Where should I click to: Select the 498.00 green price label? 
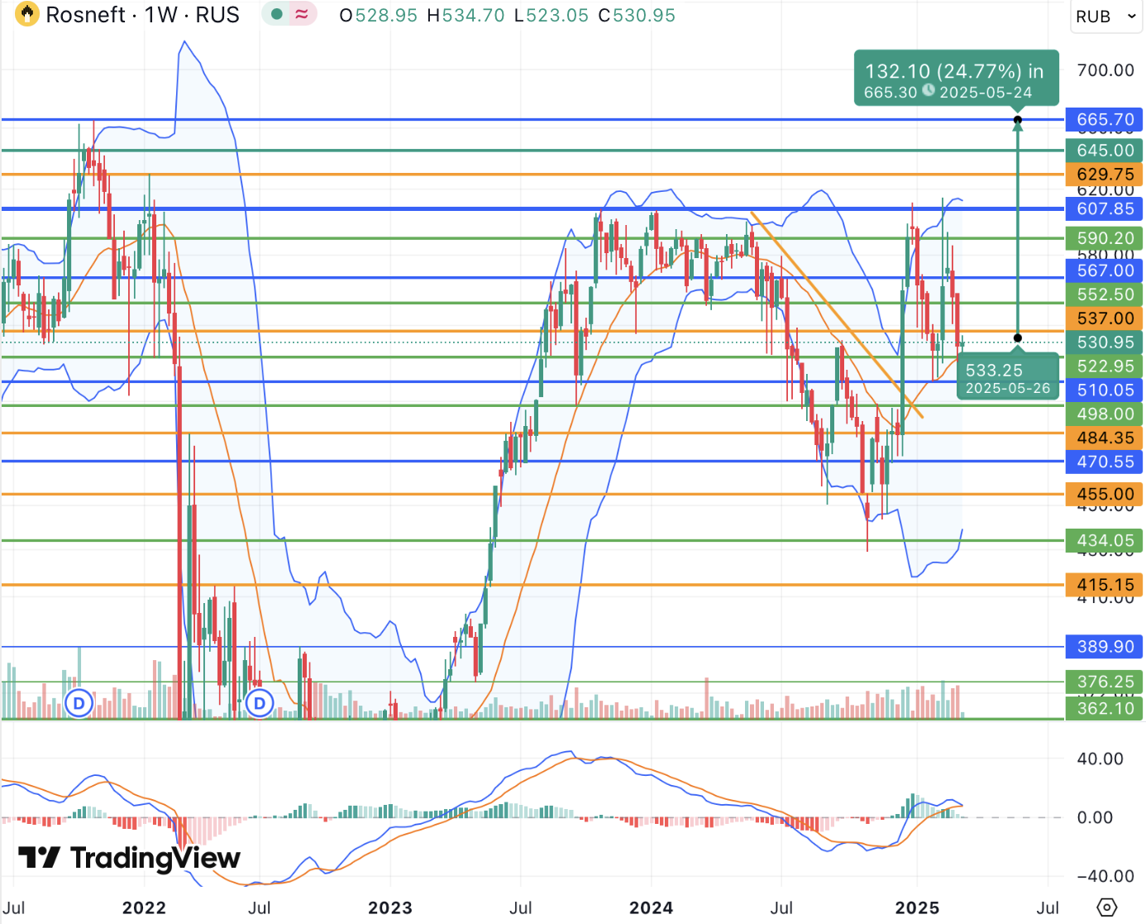1105,414
